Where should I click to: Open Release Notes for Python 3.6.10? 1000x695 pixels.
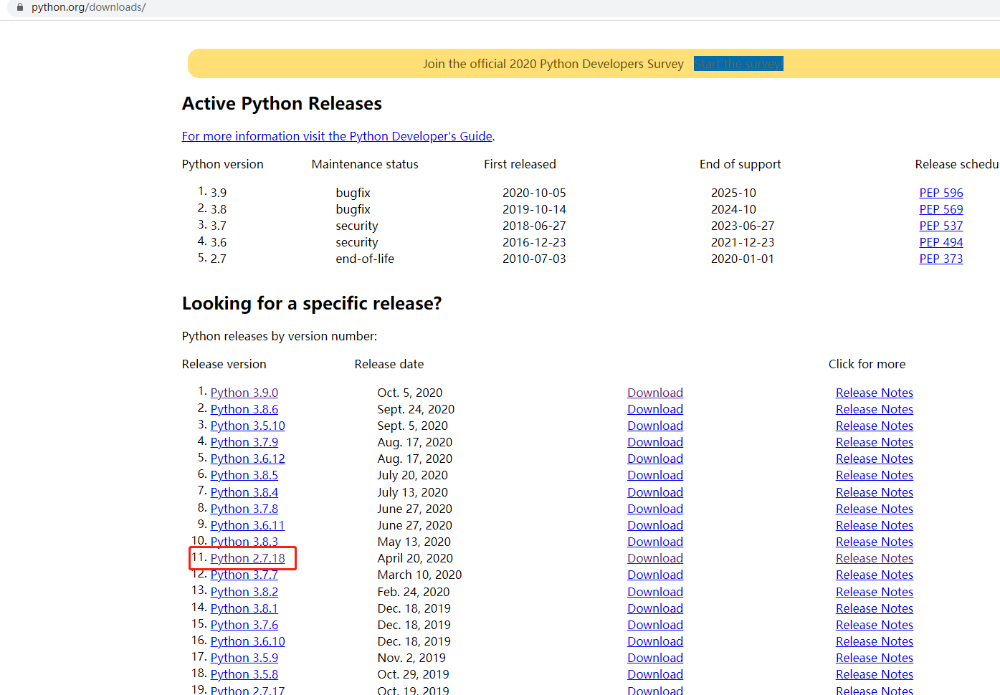[x=875, y=641]
